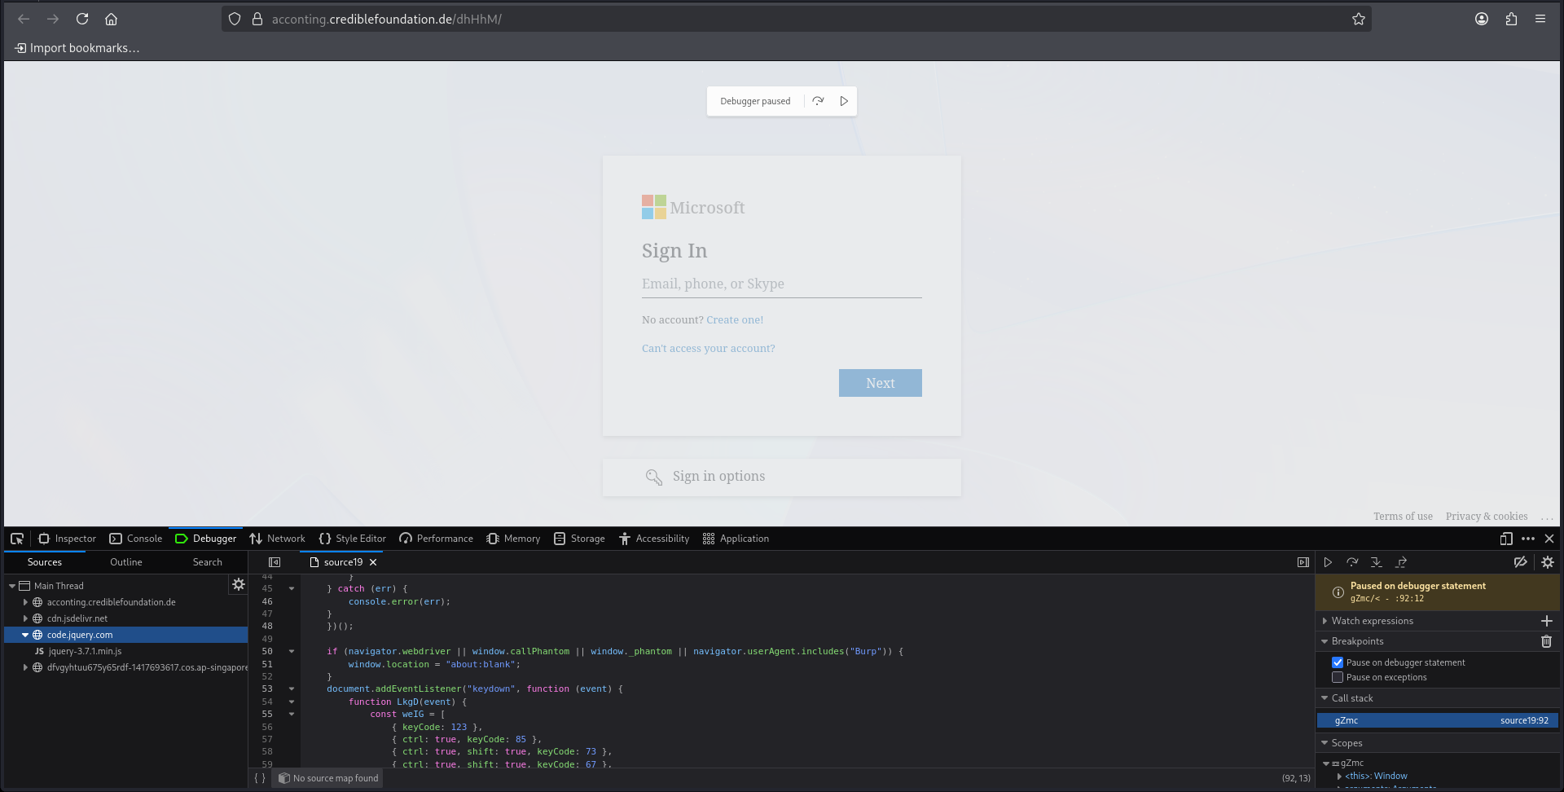This screenshot has width=1564, height=792.
Task: Reload the current page
Action: tap(82, 19)
